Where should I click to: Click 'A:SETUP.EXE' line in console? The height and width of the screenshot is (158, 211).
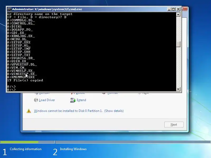[x=19, y=42]
